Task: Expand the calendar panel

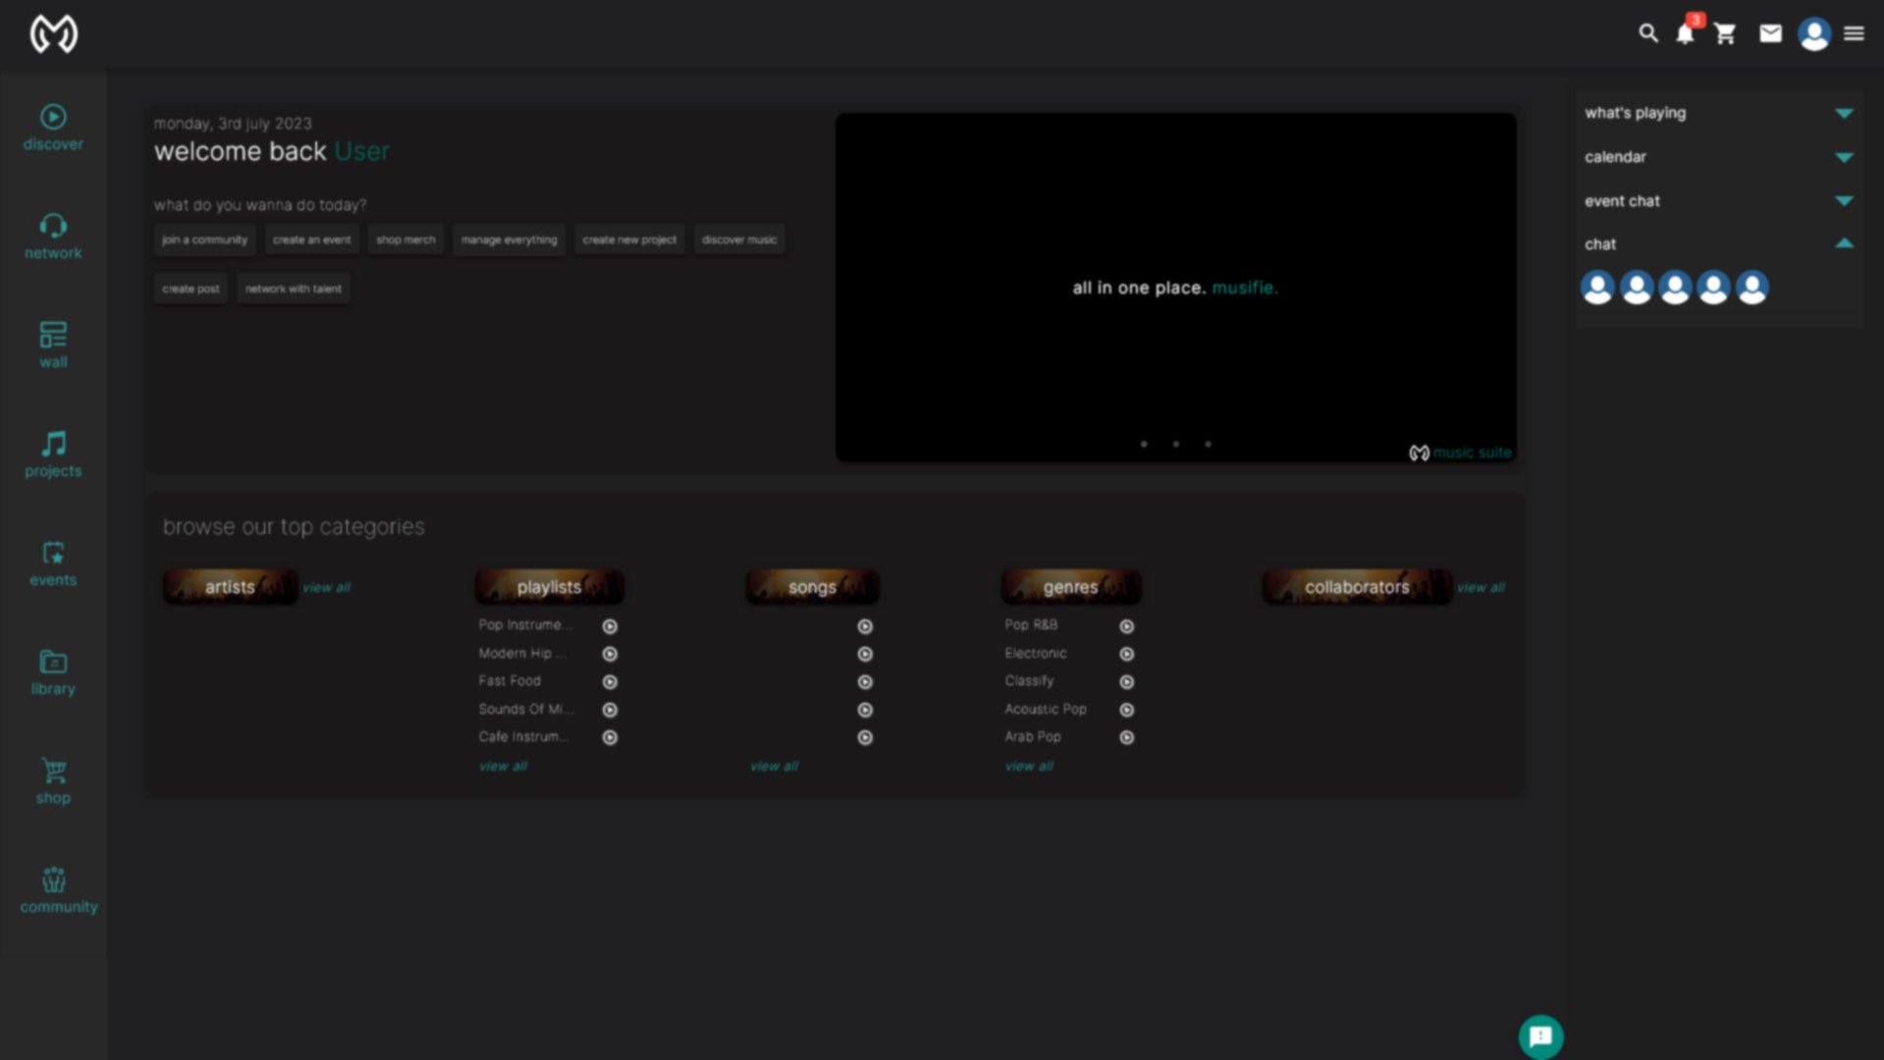Action: [x=1844, y=157]
